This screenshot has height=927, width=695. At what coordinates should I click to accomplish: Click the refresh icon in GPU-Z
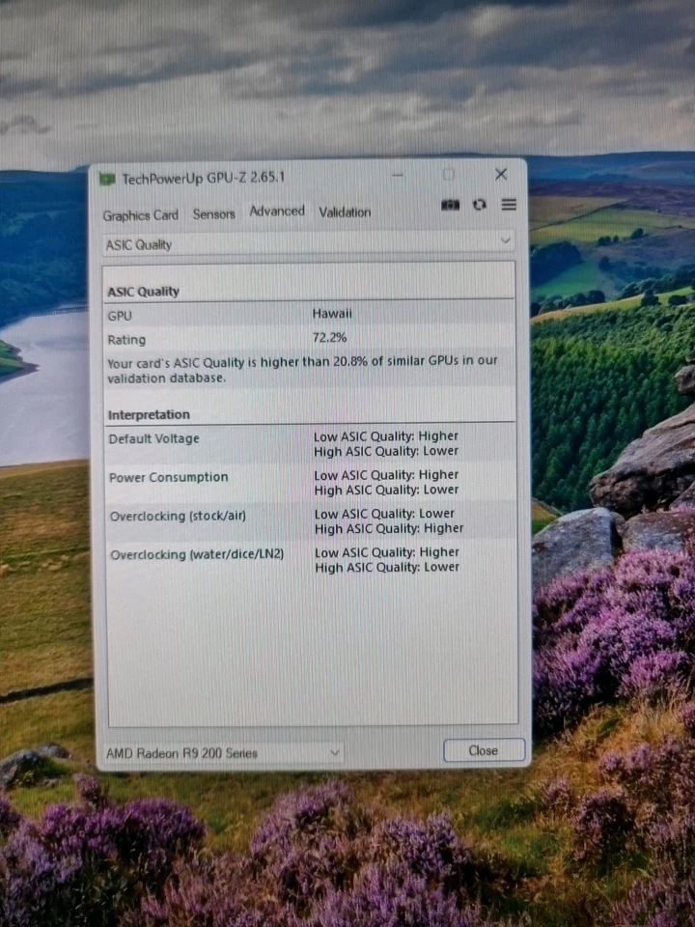480,205
